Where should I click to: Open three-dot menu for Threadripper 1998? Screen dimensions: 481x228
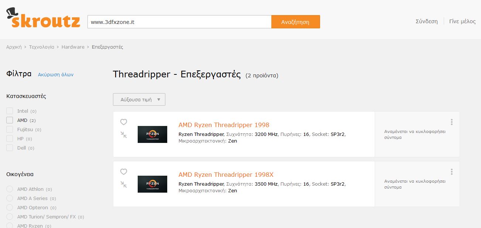451,122
